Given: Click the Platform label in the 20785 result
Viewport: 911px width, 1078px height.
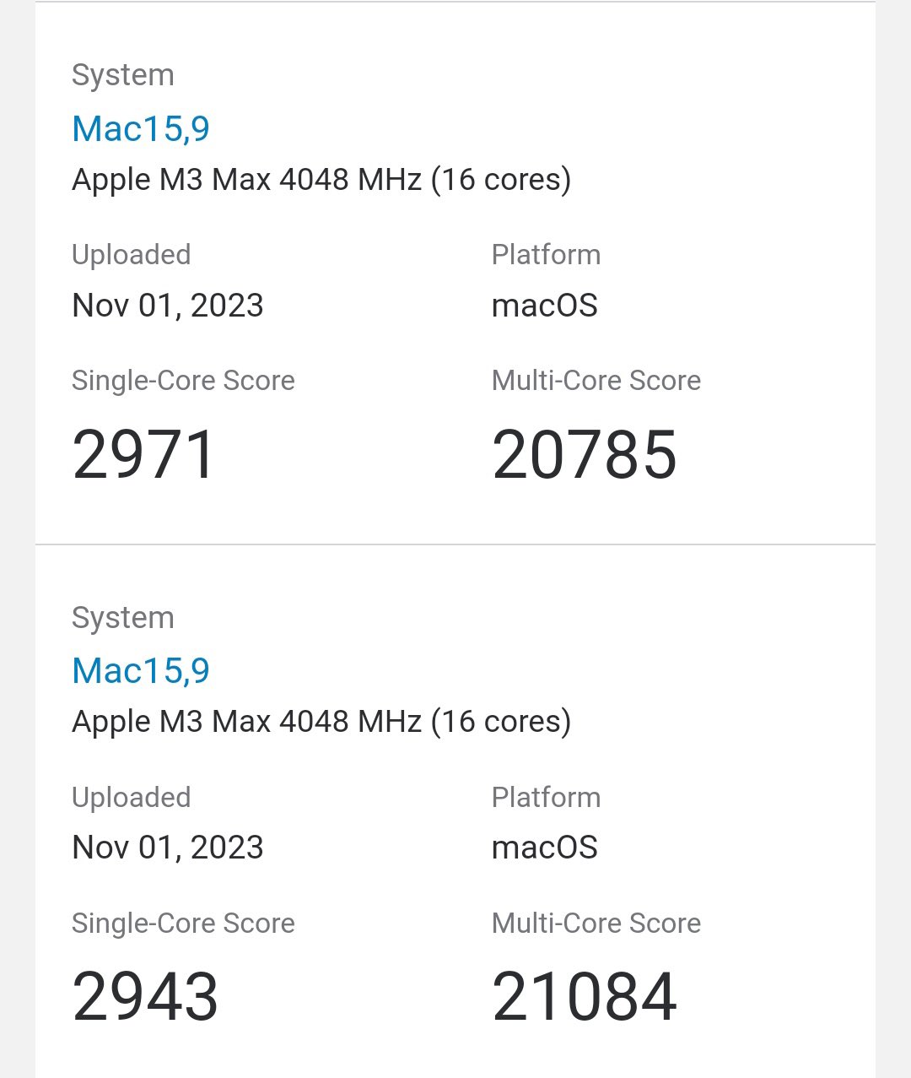Looking at the screenshot, I should [x=546, y=255].
